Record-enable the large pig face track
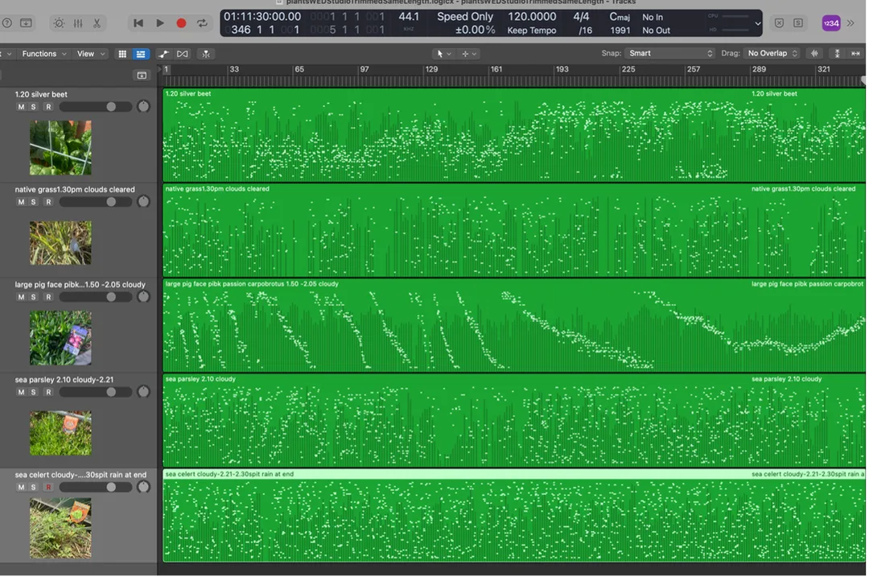Viewport: 869px width, 577px height. (49, 298)
